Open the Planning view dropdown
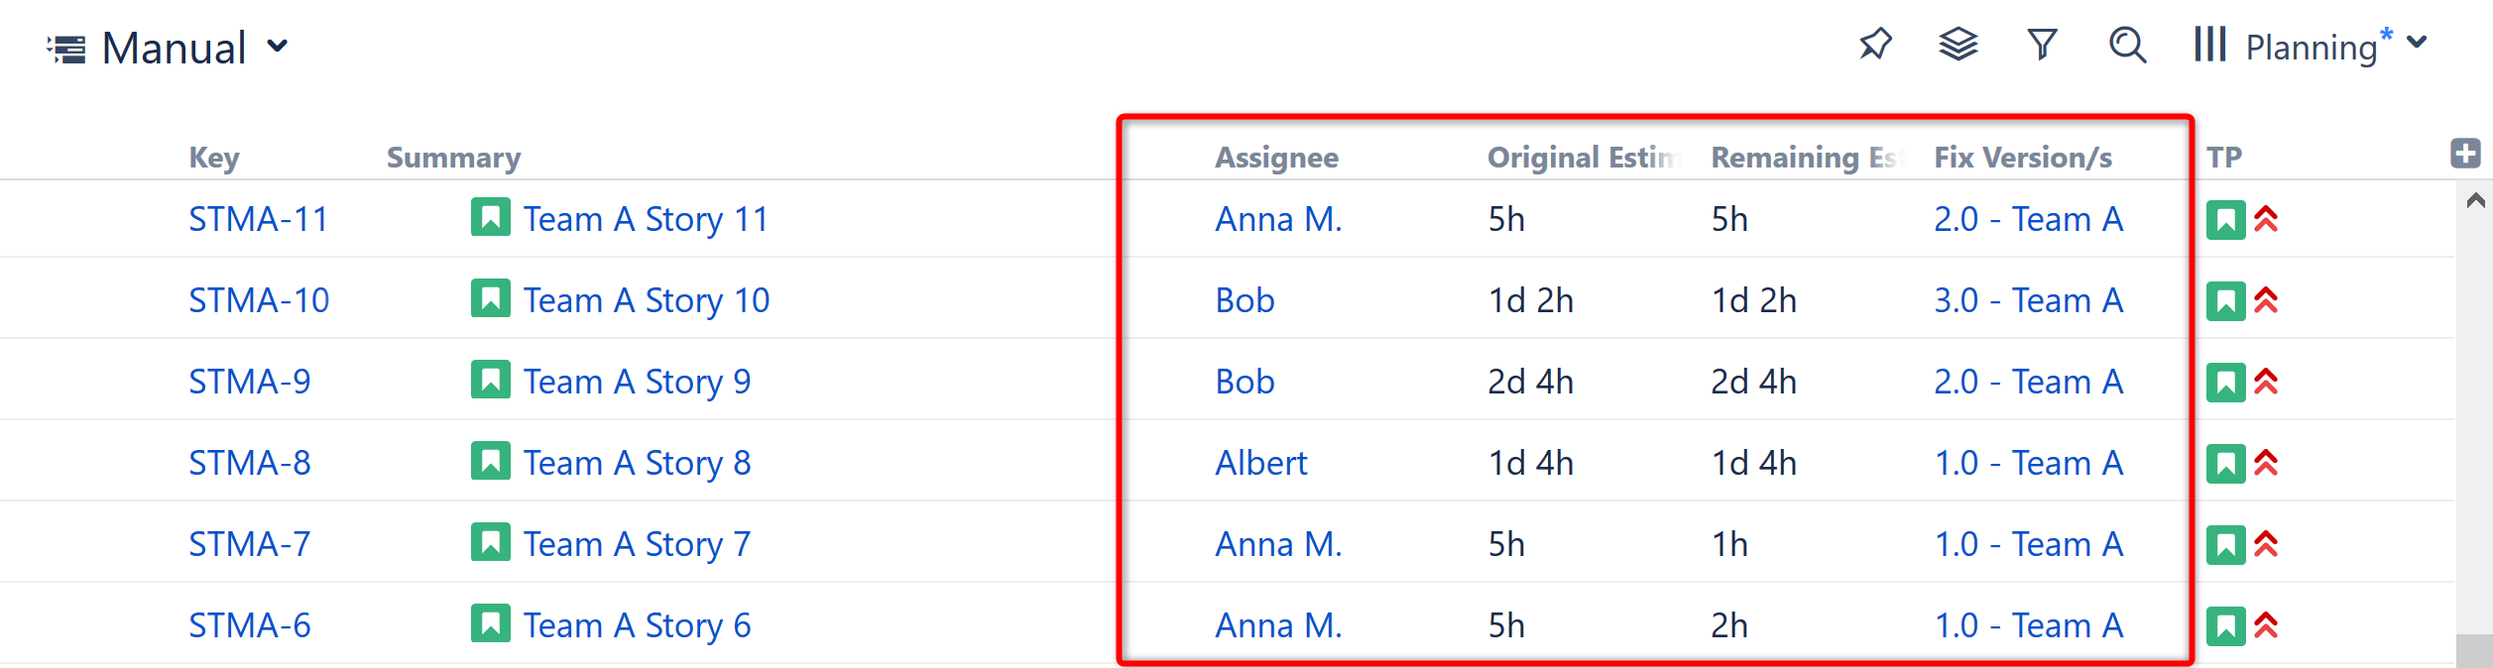This screenshot has width=2493, height=668. [2418, 43]
